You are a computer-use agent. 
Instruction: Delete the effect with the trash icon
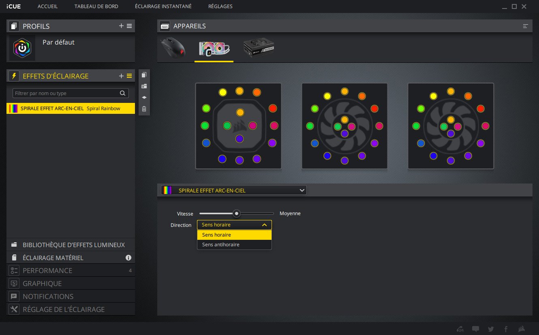click(144, 109)
